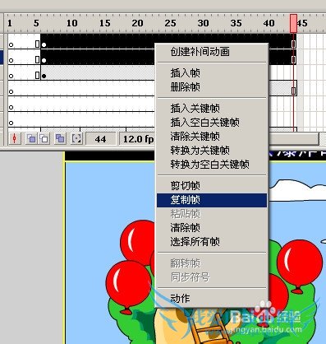Viewport: 326px width, 344px height.
Task: Choose 清除帧 menu entry
Action: point(212,228)
